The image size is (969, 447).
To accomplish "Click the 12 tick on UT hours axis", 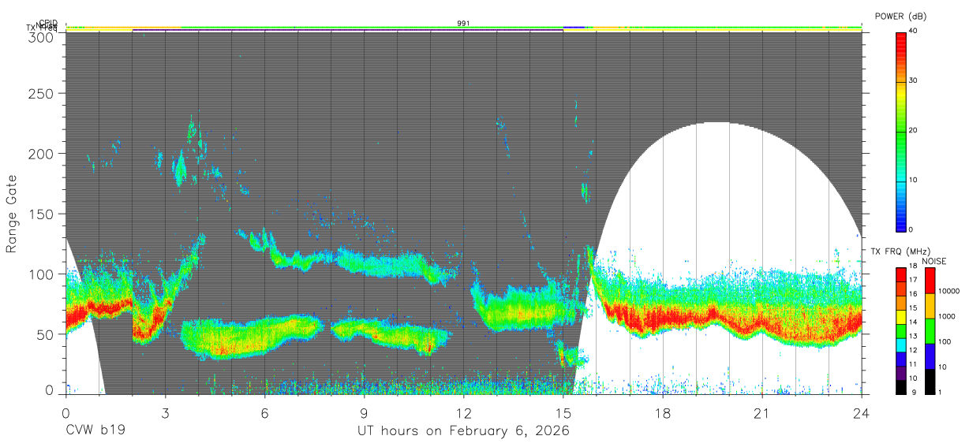I will pos(463,412).
